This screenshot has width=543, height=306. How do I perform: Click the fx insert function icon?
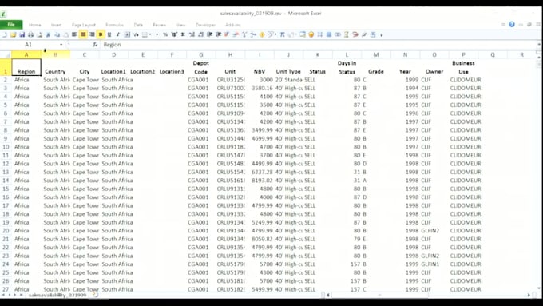pos(95,45)
